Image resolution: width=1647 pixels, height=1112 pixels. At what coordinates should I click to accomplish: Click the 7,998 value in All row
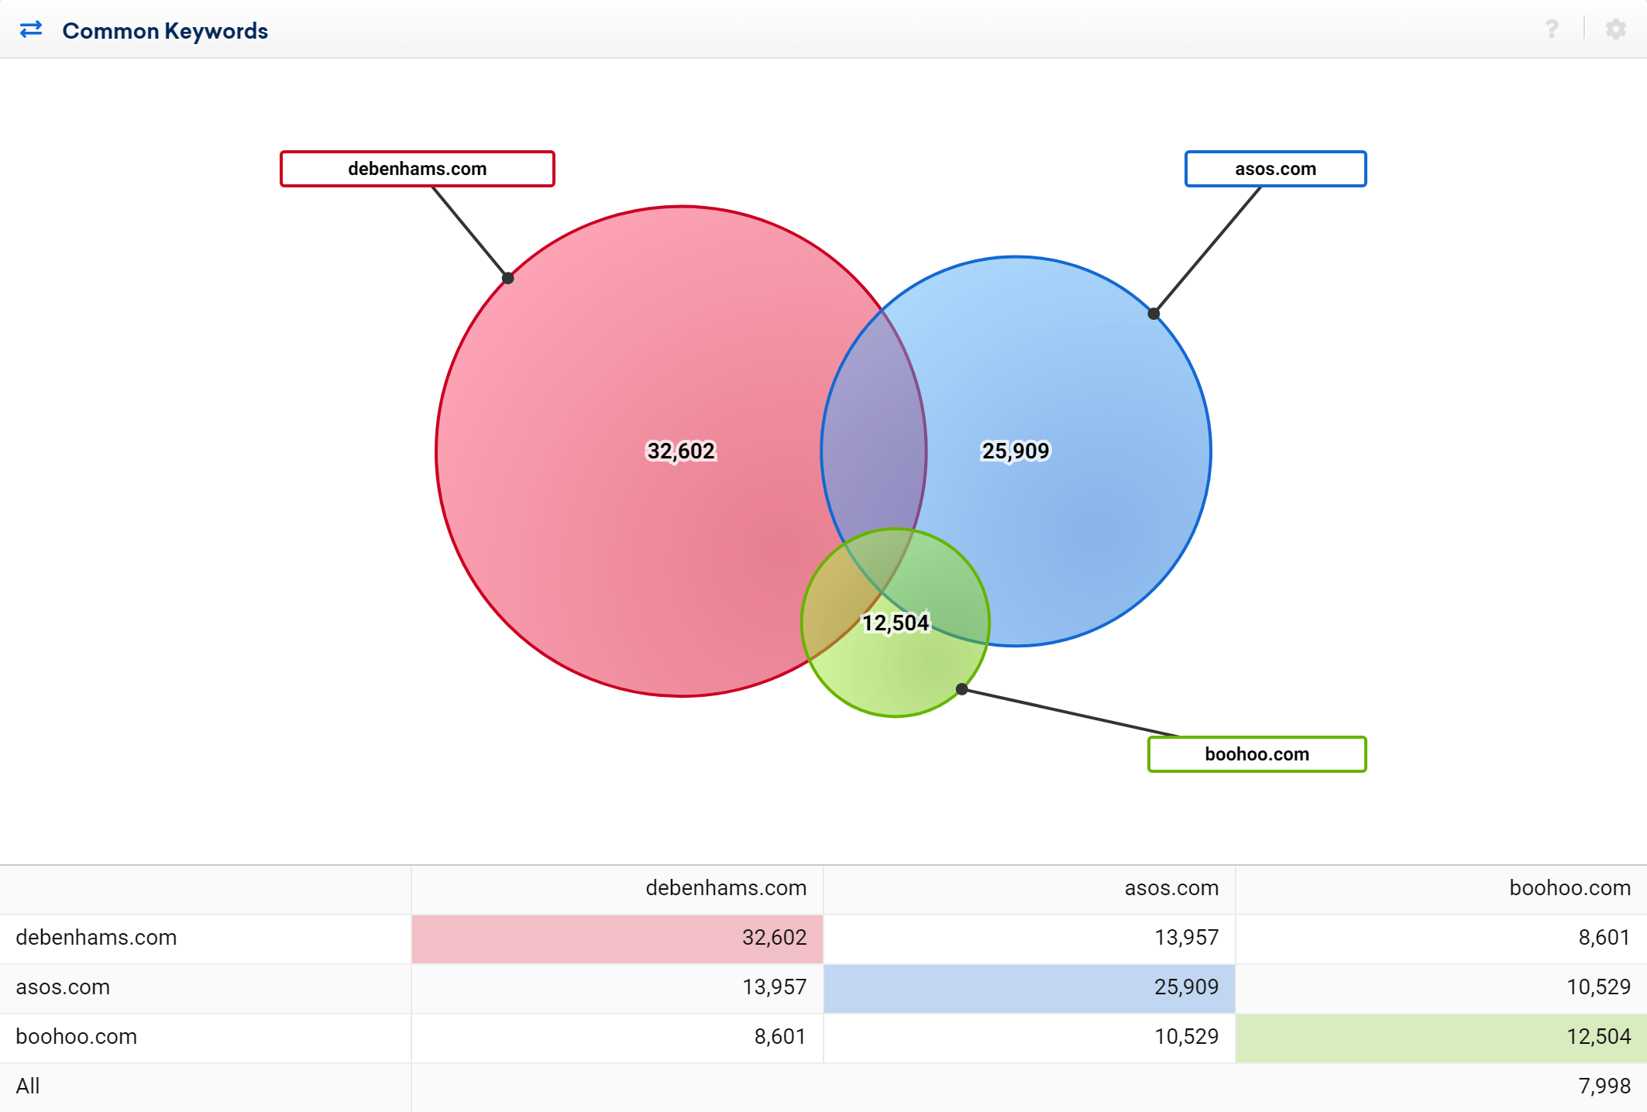click(1604, 1086)
